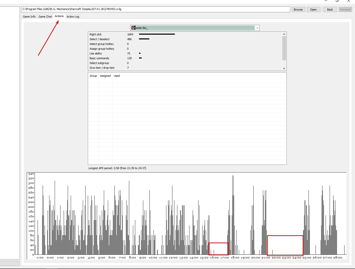The image size is (355, 269).
Task: Click the Select subgroup row
Action: click(x=185, y=63)
